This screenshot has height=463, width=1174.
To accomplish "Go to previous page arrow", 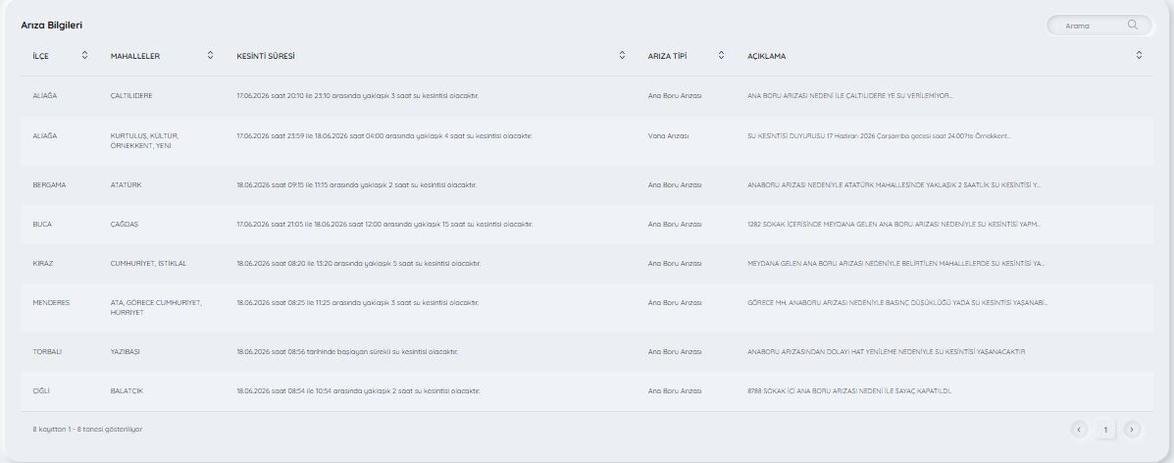I will [1079, 430].
